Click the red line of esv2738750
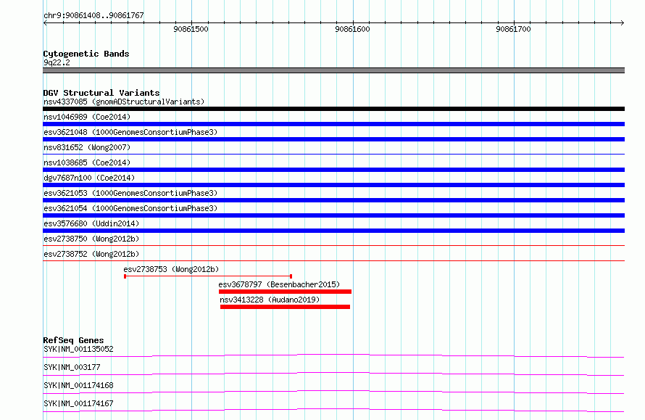 [x=333, y=245]
